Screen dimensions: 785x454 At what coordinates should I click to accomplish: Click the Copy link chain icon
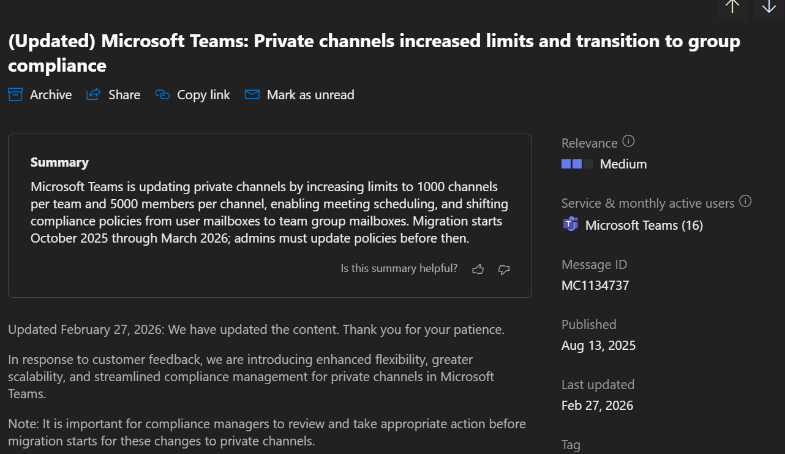162,94
